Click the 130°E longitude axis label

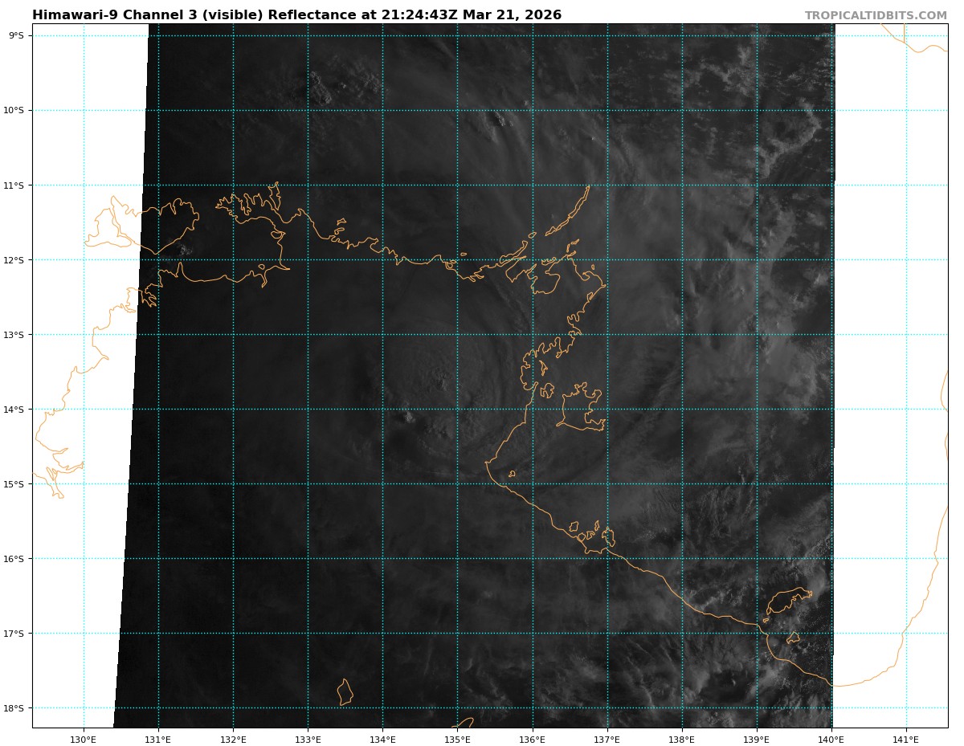tap(84, 737)
